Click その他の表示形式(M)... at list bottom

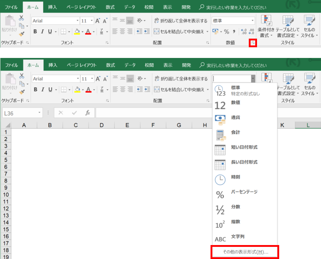pos(245,252)
